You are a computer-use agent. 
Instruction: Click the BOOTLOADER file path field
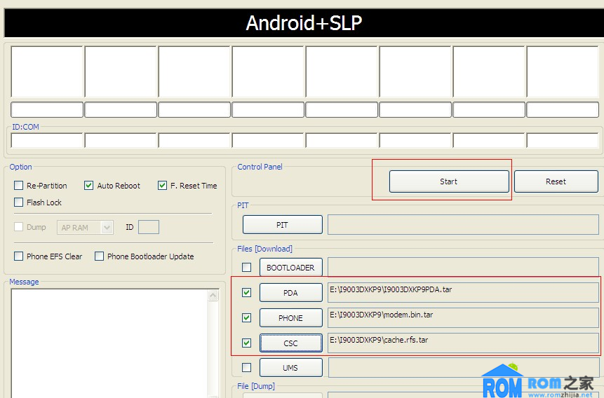tap(463, 267)
